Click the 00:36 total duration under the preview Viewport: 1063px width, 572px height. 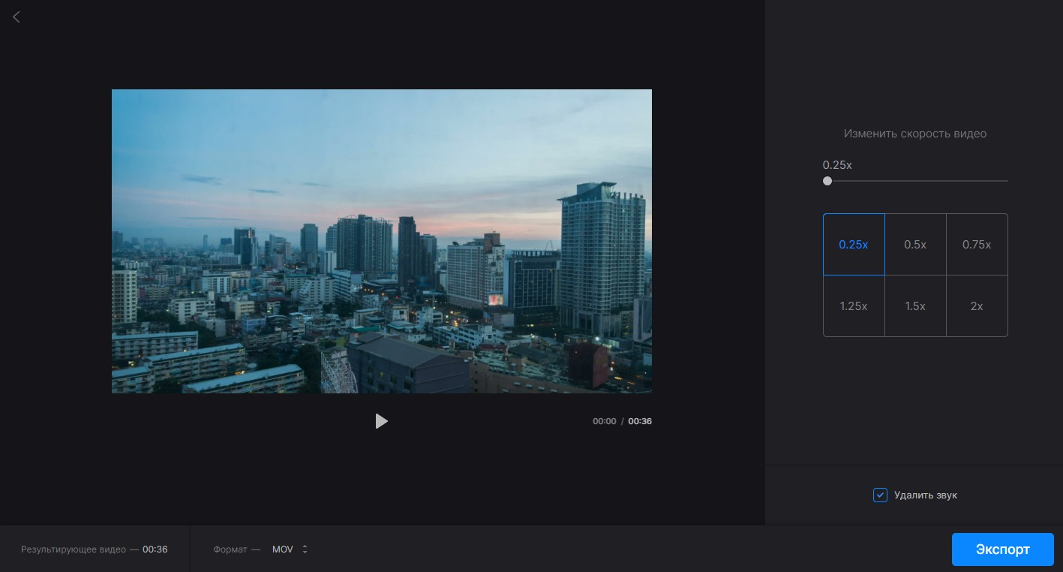point(640,421)
